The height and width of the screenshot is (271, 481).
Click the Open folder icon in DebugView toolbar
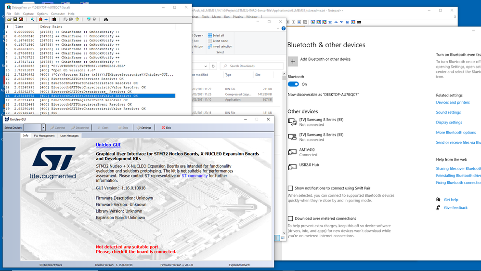coord(9,19)
